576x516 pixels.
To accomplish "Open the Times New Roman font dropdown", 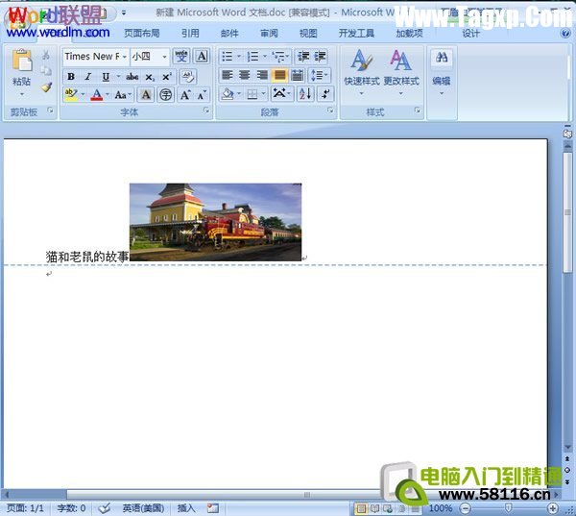I will 125,57.
